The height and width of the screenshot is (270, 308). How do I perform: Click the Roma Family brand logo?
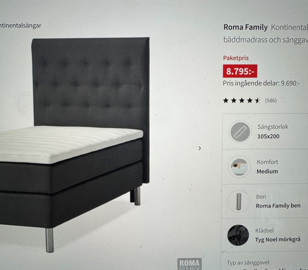190,264
